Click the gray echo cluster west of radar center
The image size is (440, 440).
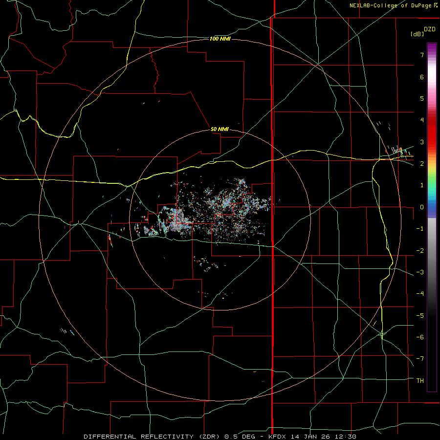tap(179, 220)
